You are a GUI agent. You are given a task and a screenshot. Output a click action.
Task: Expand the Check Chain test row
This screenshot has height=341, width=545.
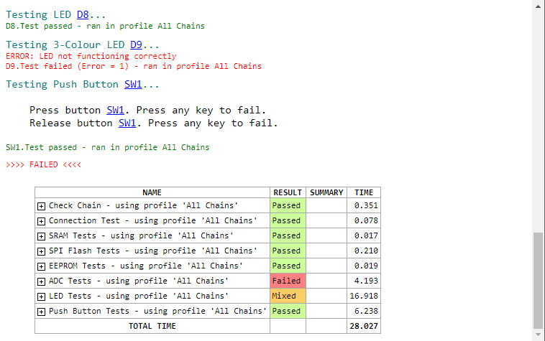[41, 206]
